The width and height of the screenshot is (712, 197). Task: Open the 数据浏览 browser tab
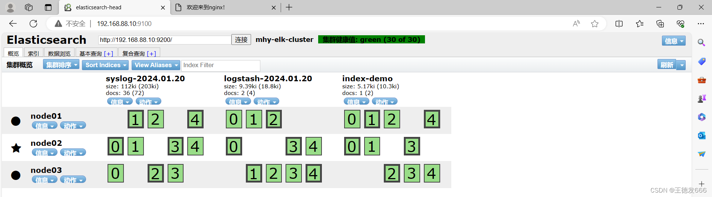(x=59, y=53)
